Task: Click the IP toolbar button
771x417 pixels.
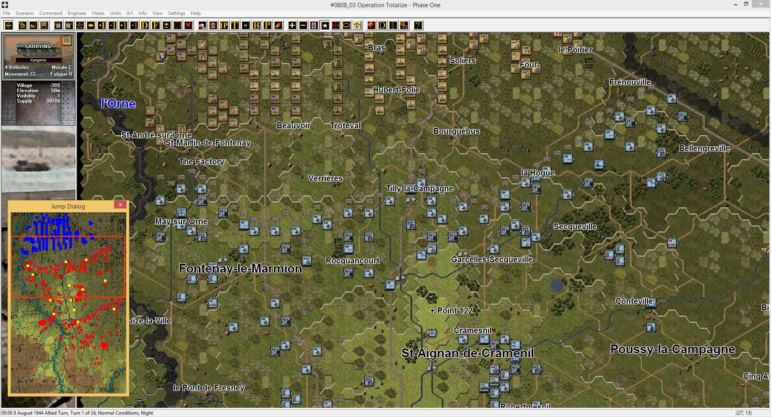Action: [224, 26]
